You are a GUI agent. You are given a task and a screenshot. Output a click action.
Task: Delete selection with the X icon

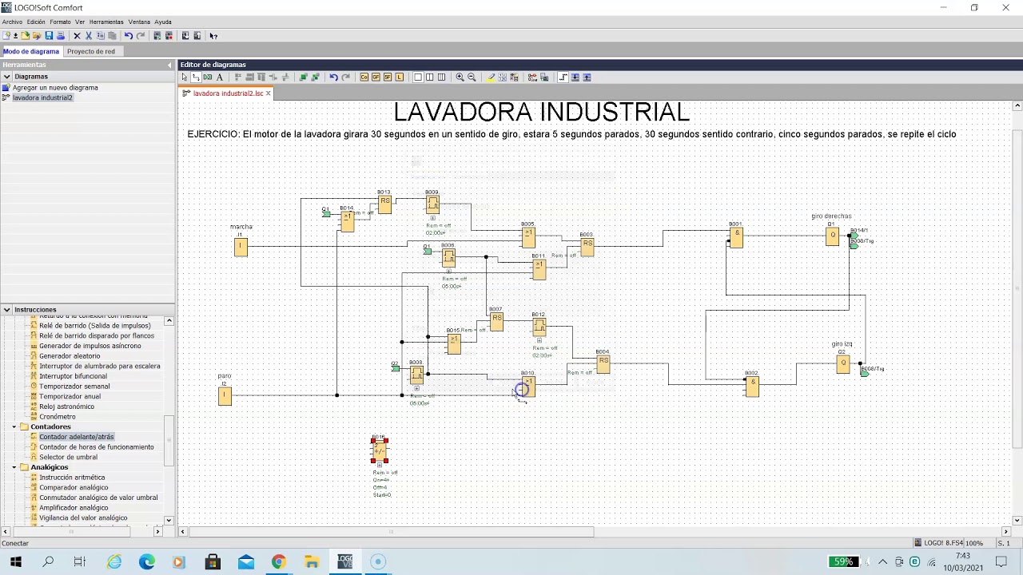click(x=78, y=36)
